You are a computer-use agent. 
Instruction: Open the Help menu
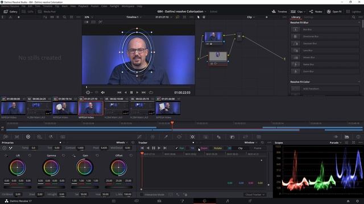[x=139, y=6]
